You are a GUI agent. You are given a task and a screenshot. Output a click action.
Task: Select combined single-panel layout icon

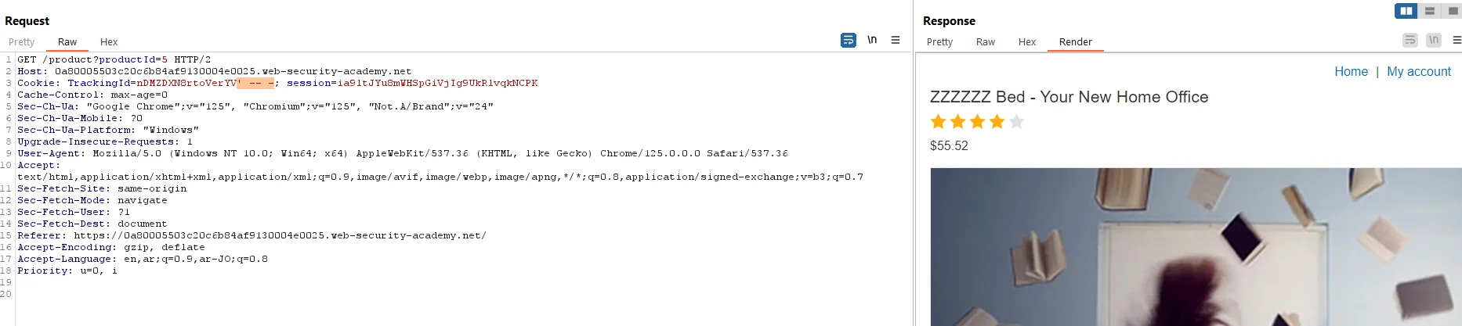1453,11
